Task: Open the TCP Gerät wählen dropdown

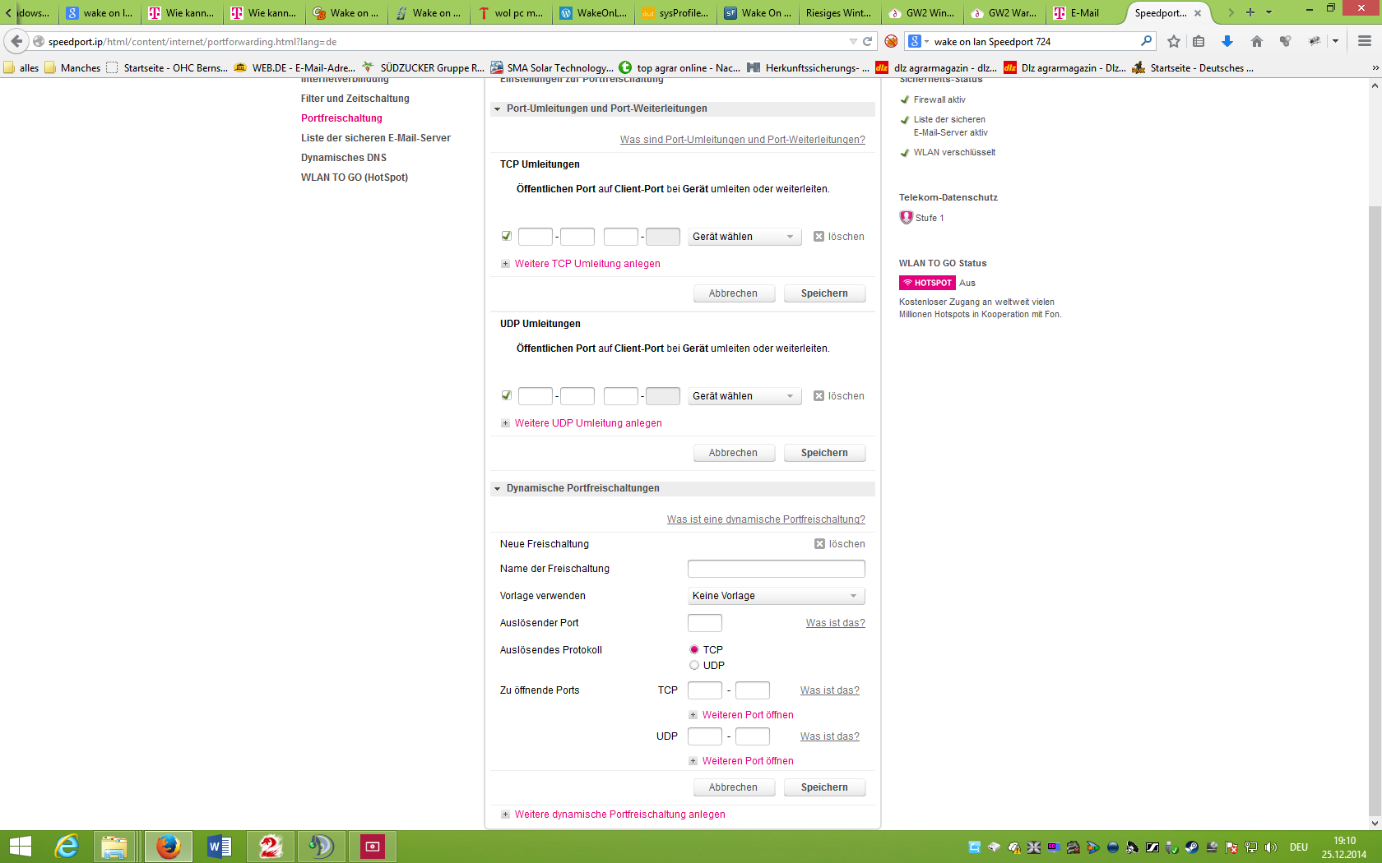Action: pyautogui.click(x=744, y=237)
